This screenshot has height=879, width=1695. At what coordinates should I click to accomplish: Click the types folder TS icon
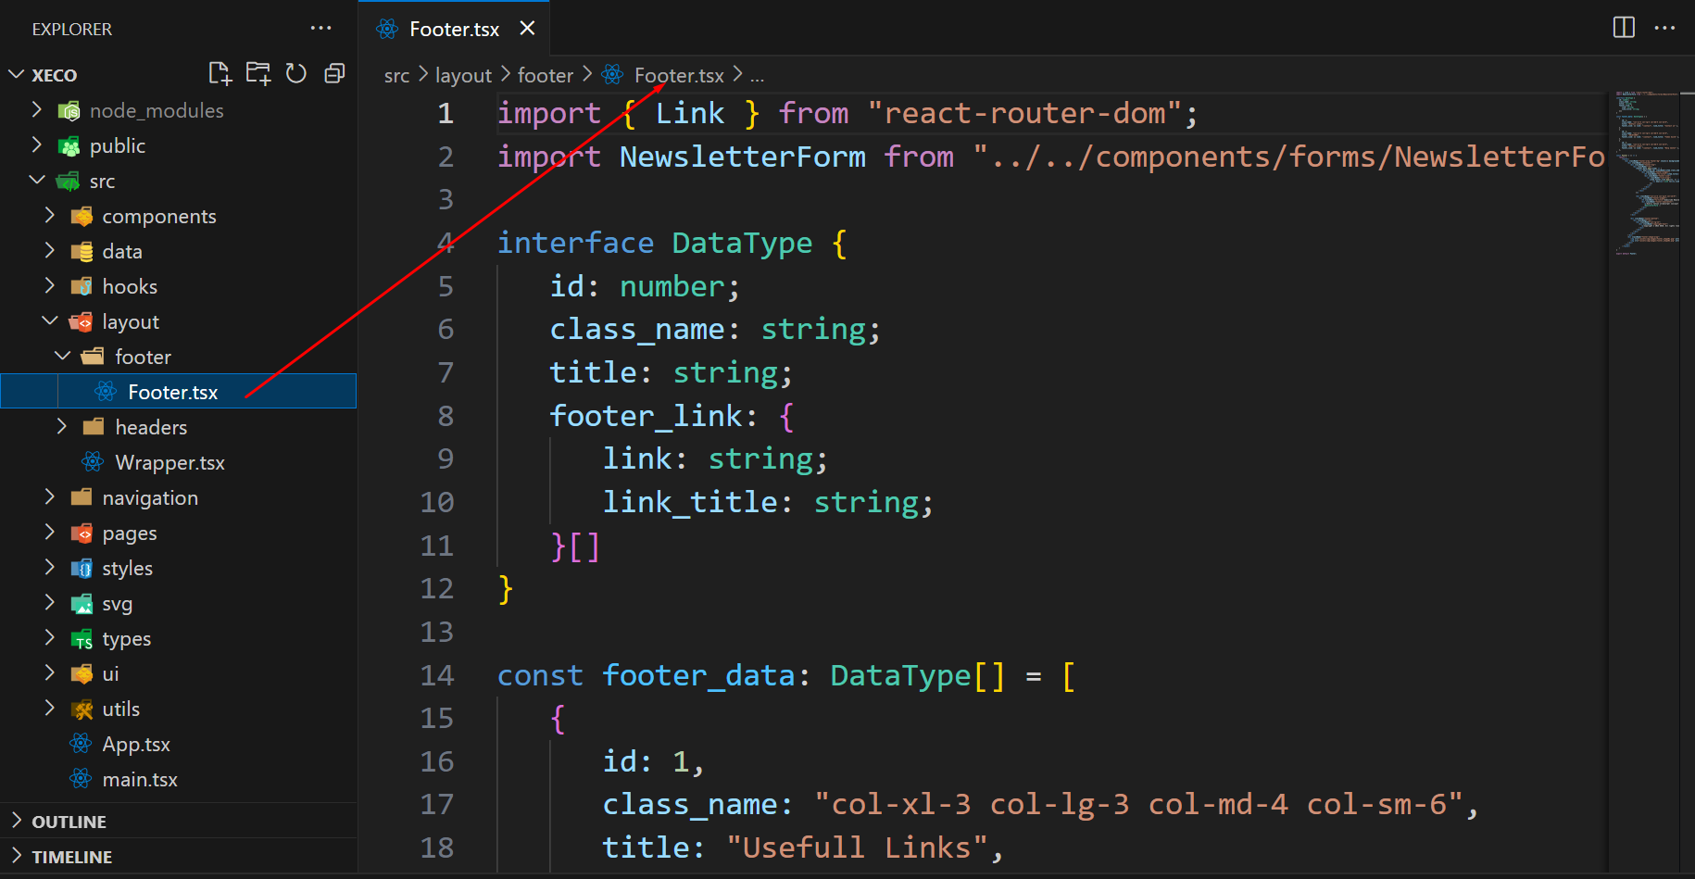[82, 639]
